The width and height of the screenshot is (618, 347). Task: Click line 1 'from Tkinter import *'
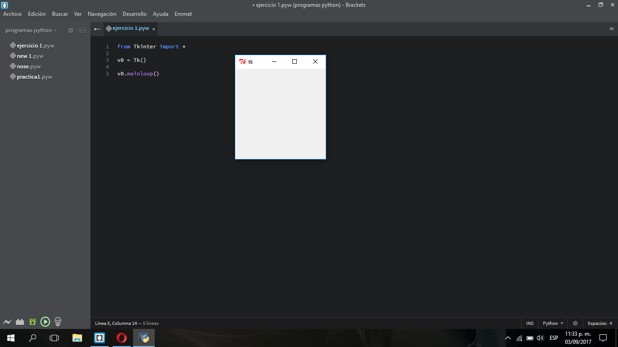click(151, 47)
